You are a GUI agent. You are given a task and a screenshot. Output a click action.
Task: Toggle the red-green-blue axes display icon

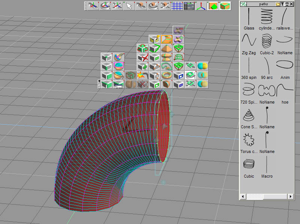(201, 6)
